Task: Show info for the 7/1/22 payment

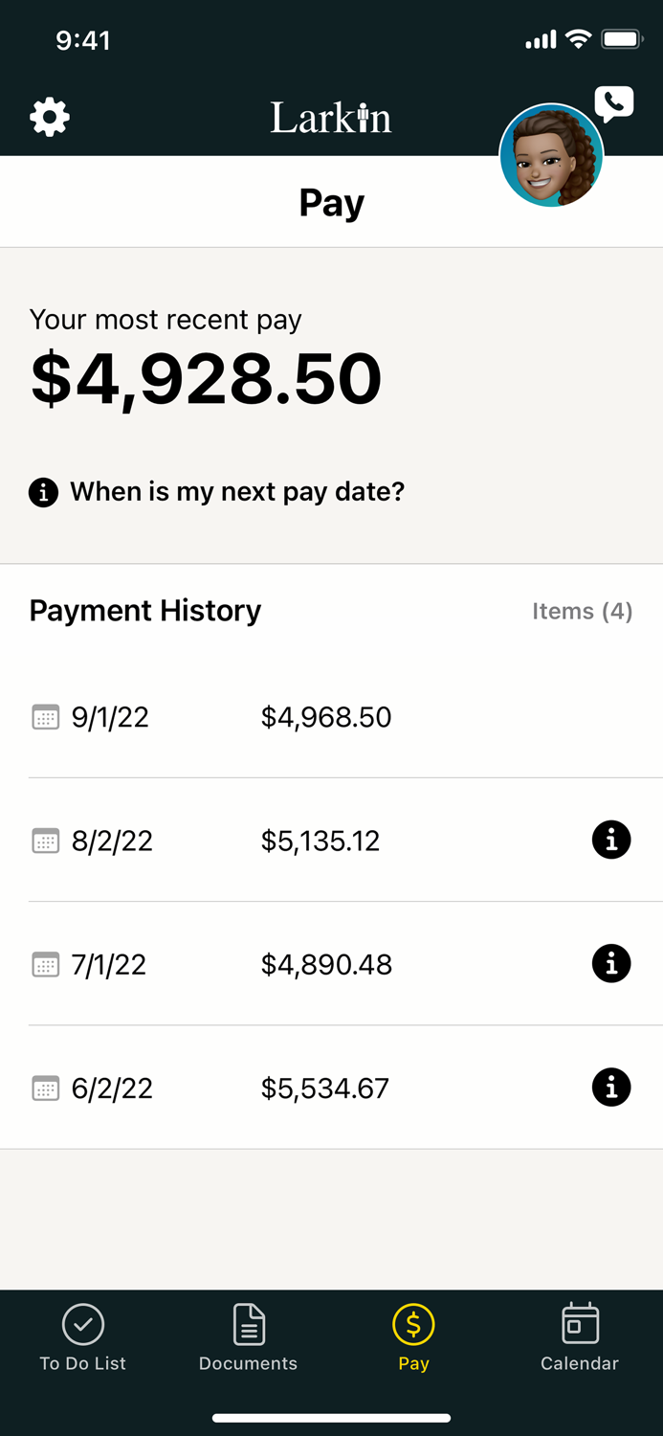Action: (x=611, y=964)
